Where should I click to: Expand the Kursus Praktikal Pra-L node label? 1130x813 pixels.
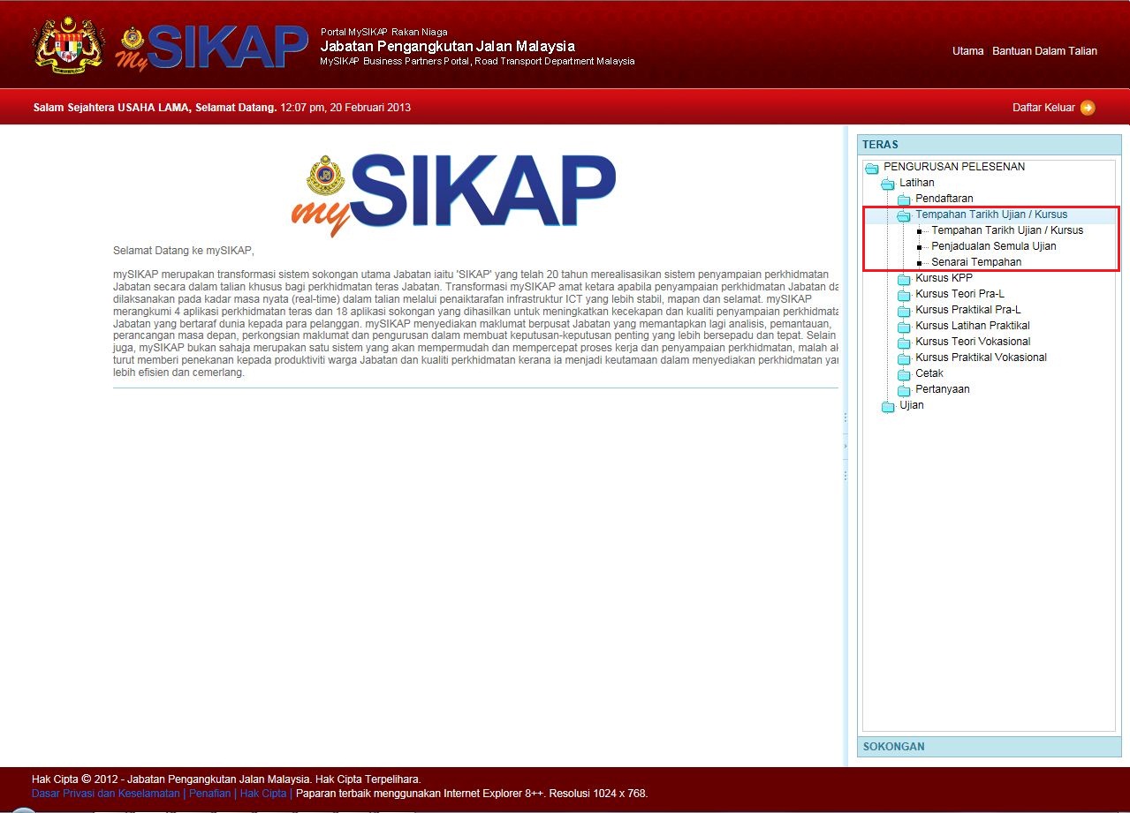968,310
